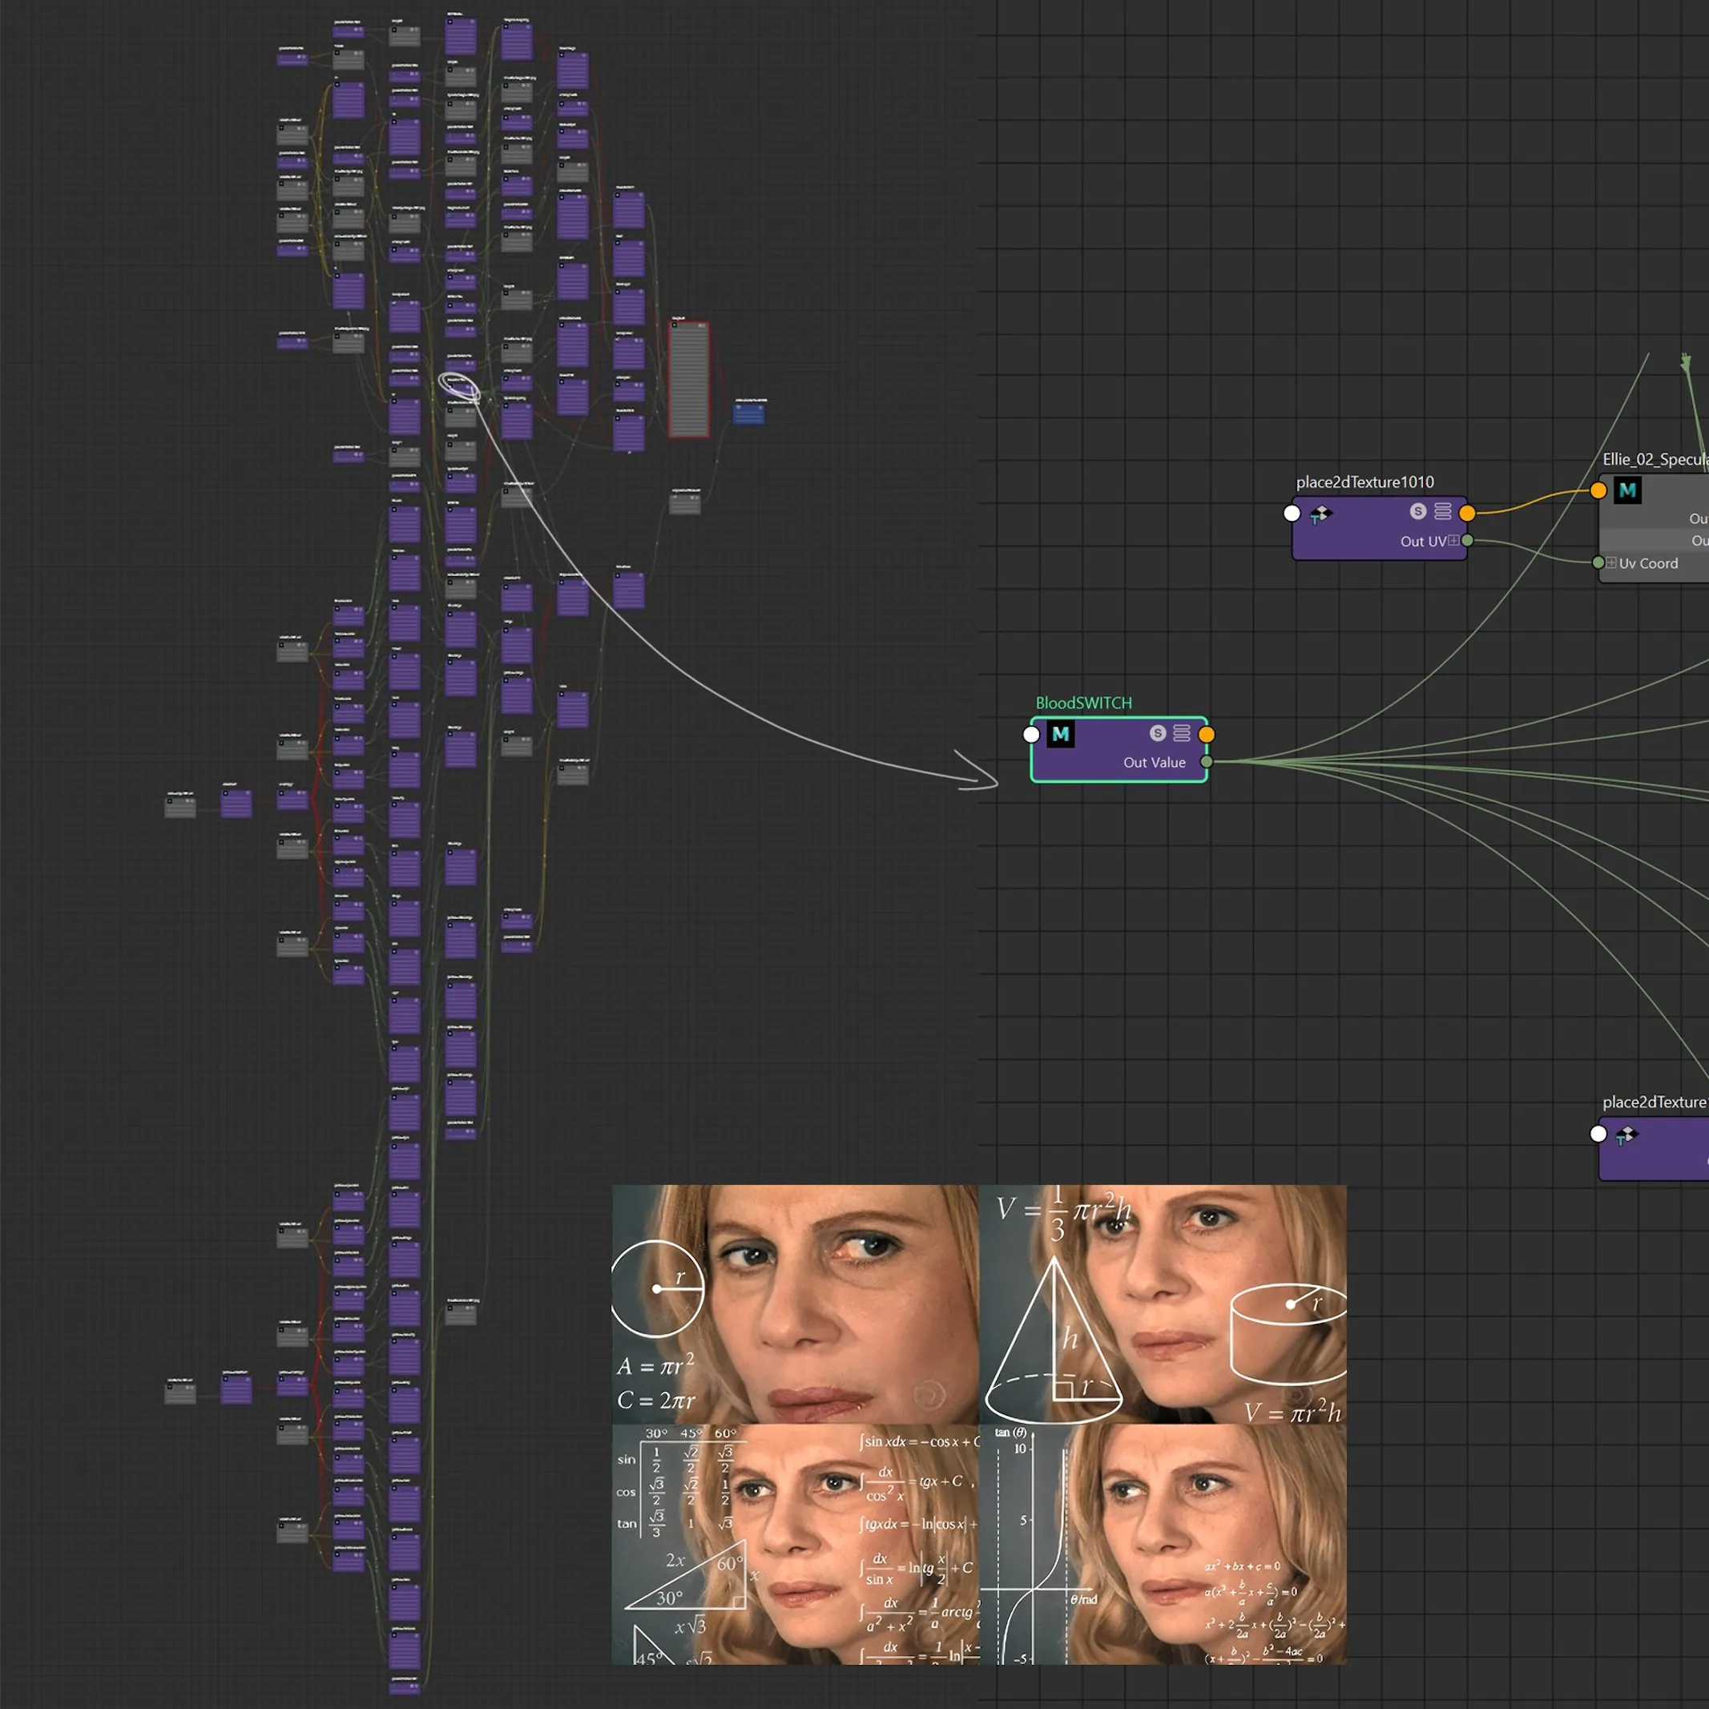Toggle solo S button on BloodSWITCH node
The height and width of the screenshot is (1709, 1709).
click(x=1158, y=733)
